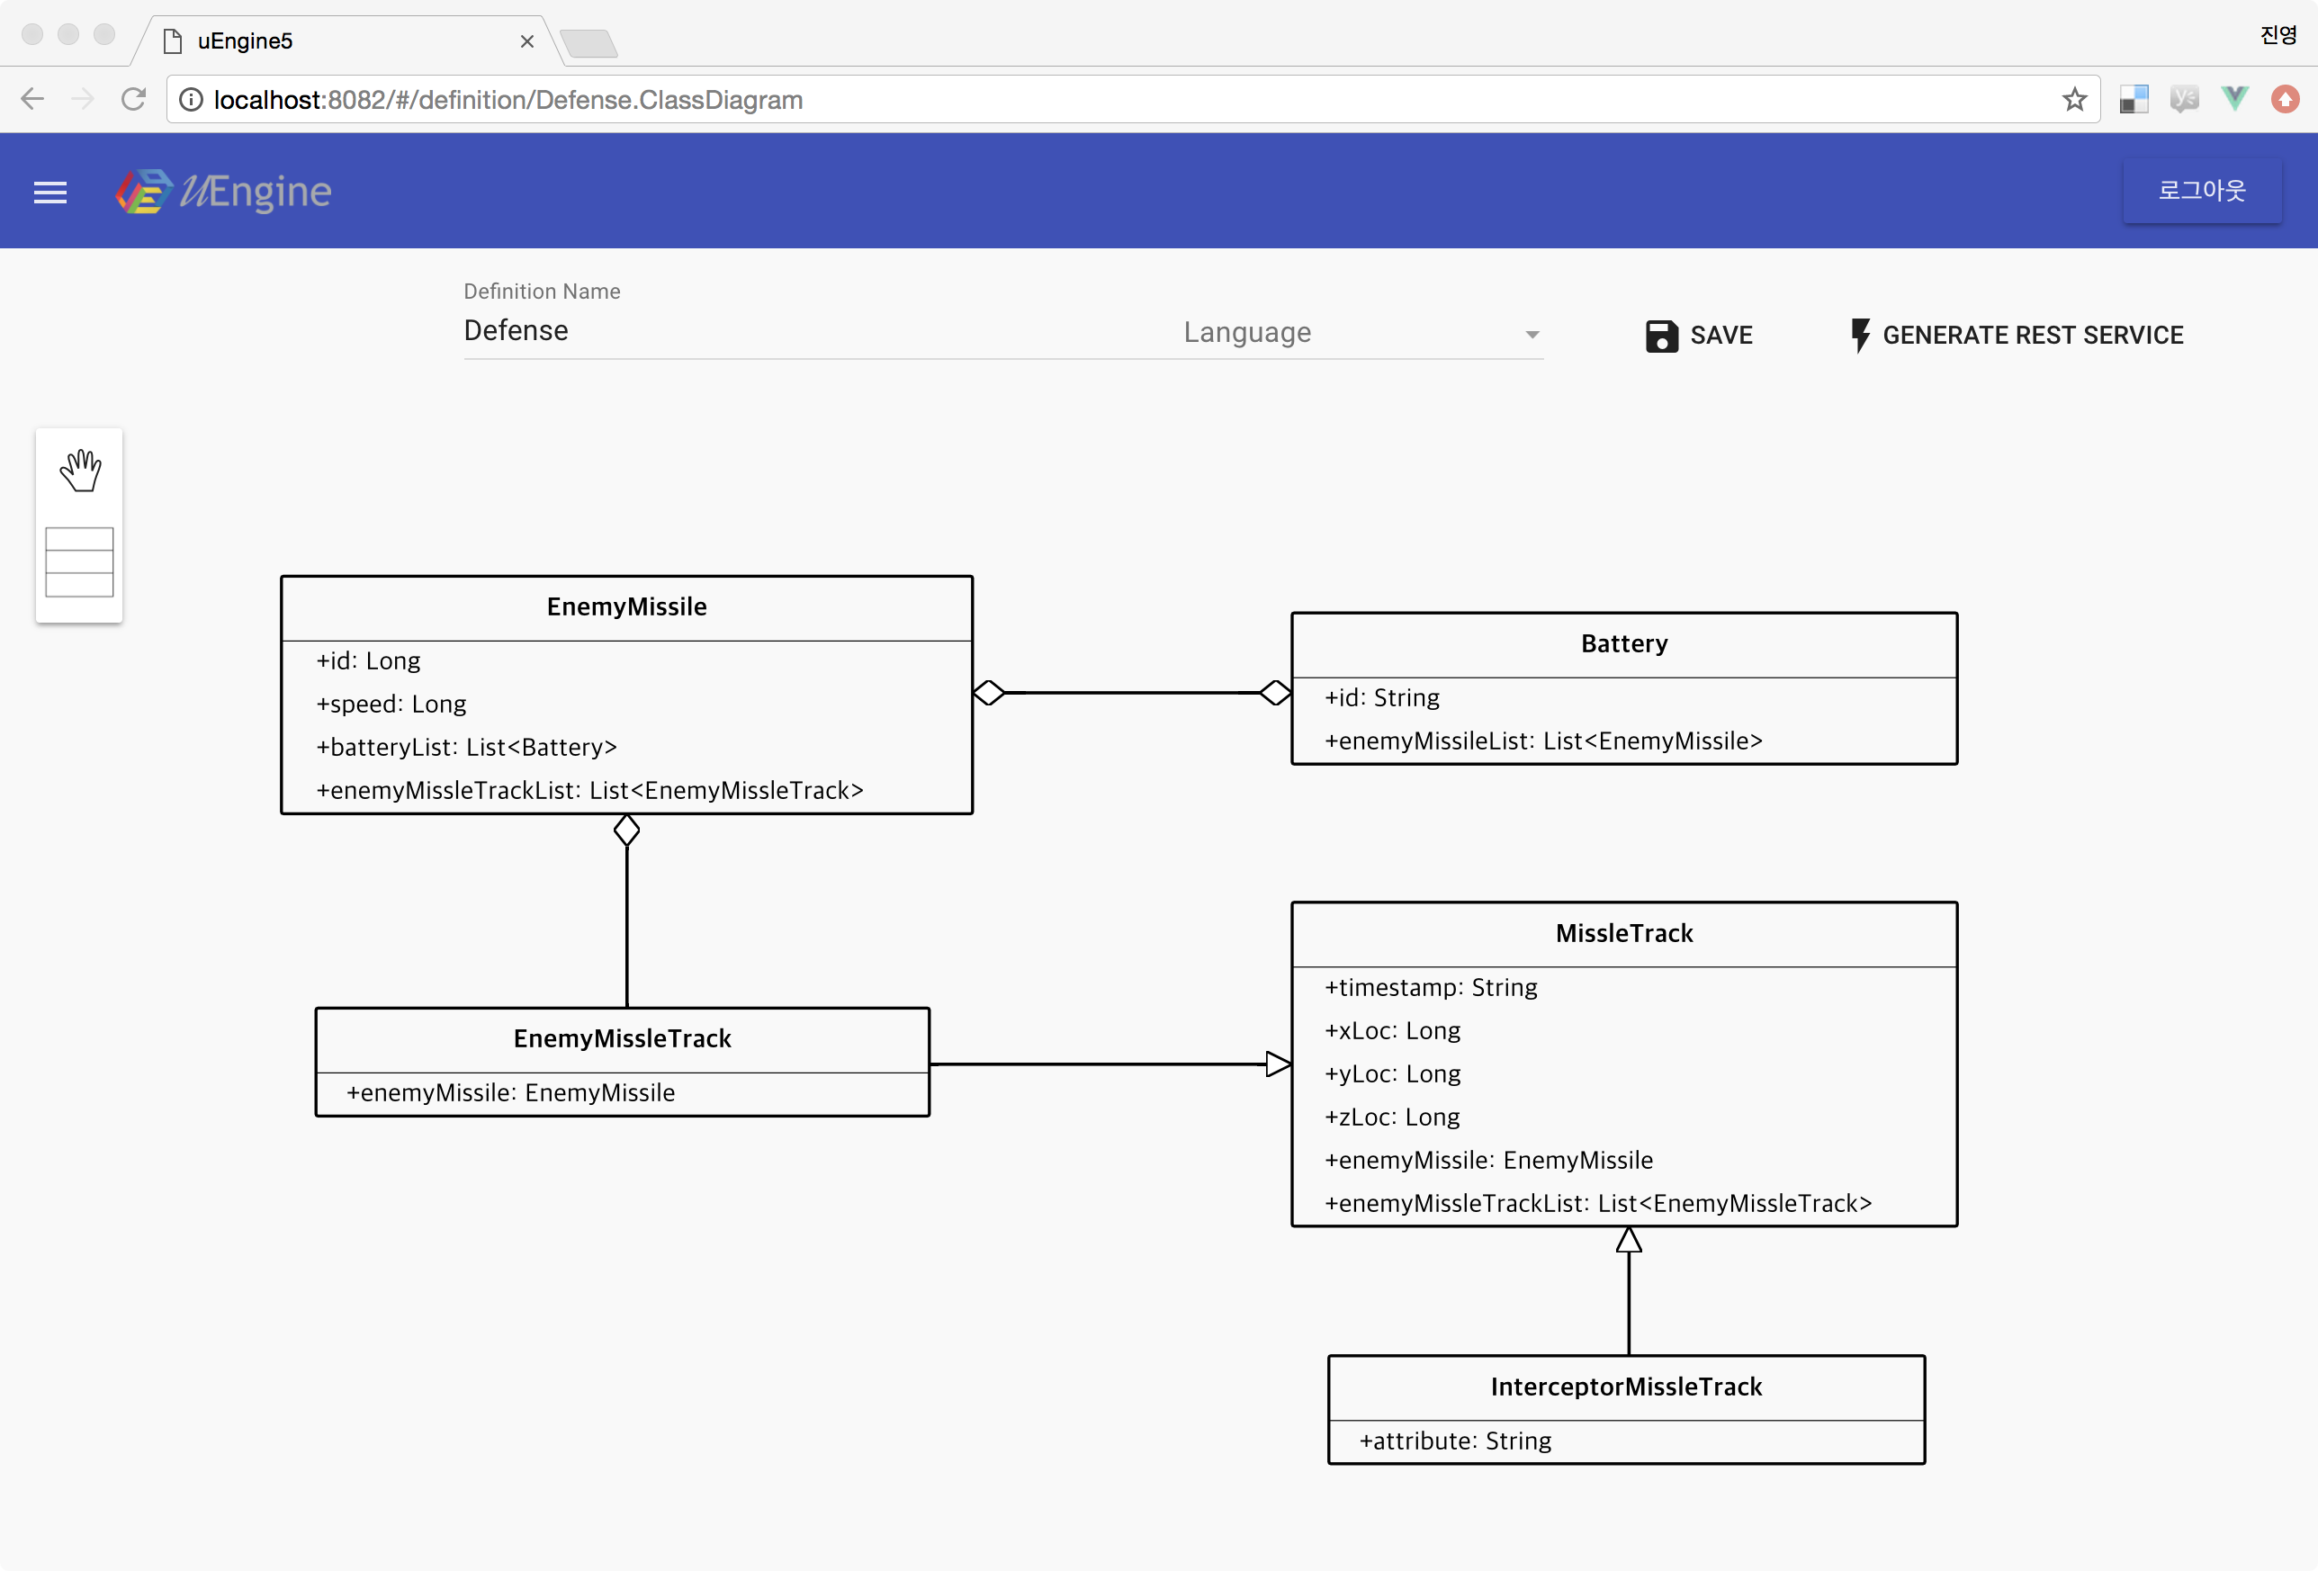
Task: Click EnemyMissile '+id: Long' attribute
Action: coord(368,660)
